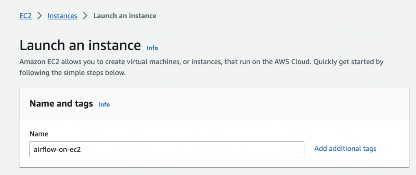This screenshot has width=416, height=175.
Task: Open Info link next to Name and tags
Action: 104,104
